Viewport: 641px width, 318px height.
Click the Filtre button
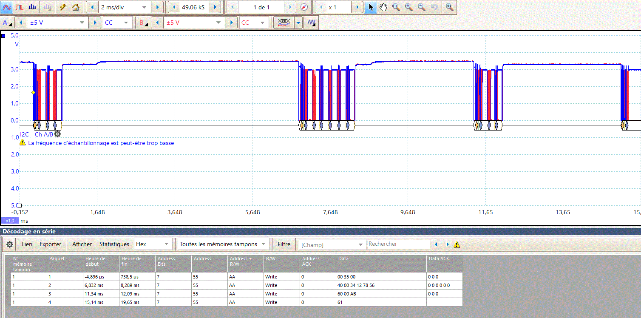coord(284,244)
